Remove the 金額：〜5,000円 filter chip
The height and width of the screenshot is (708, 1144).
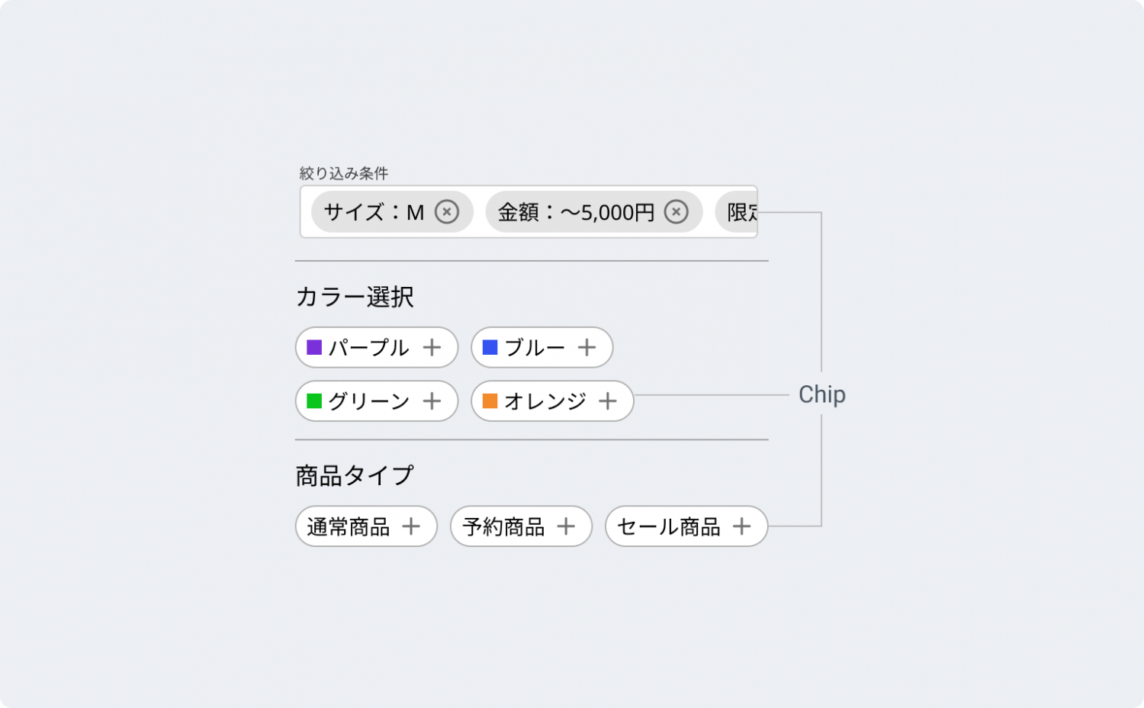[676, 211]
